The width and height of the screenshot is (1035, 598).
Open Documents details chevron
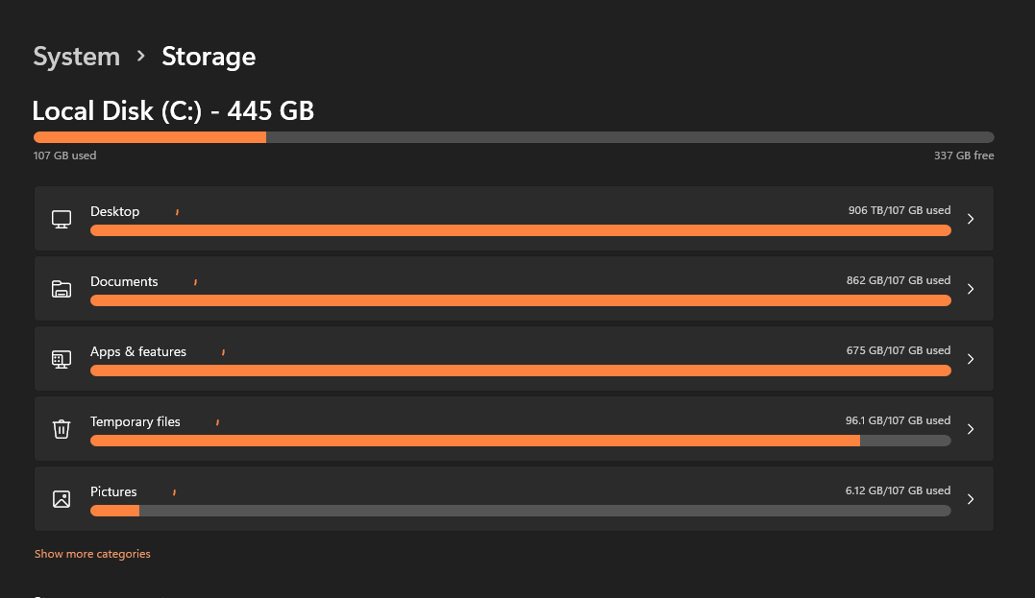point(971,289)
